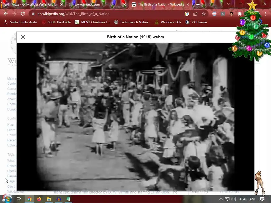Screen dimensions: 271x203
Task: Click the Help link in Wikipedia sidebar
Action: coord(10,125)
